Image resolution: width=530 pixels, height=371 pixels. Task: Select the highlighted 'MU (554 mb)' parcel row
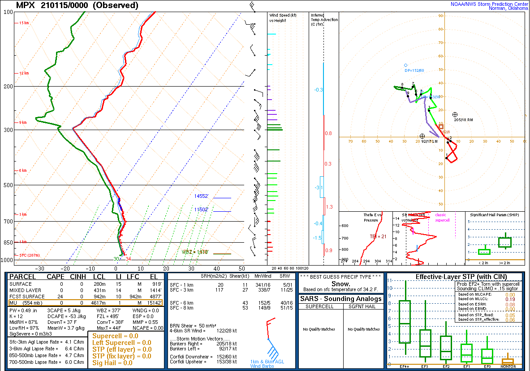coord(85,303)
